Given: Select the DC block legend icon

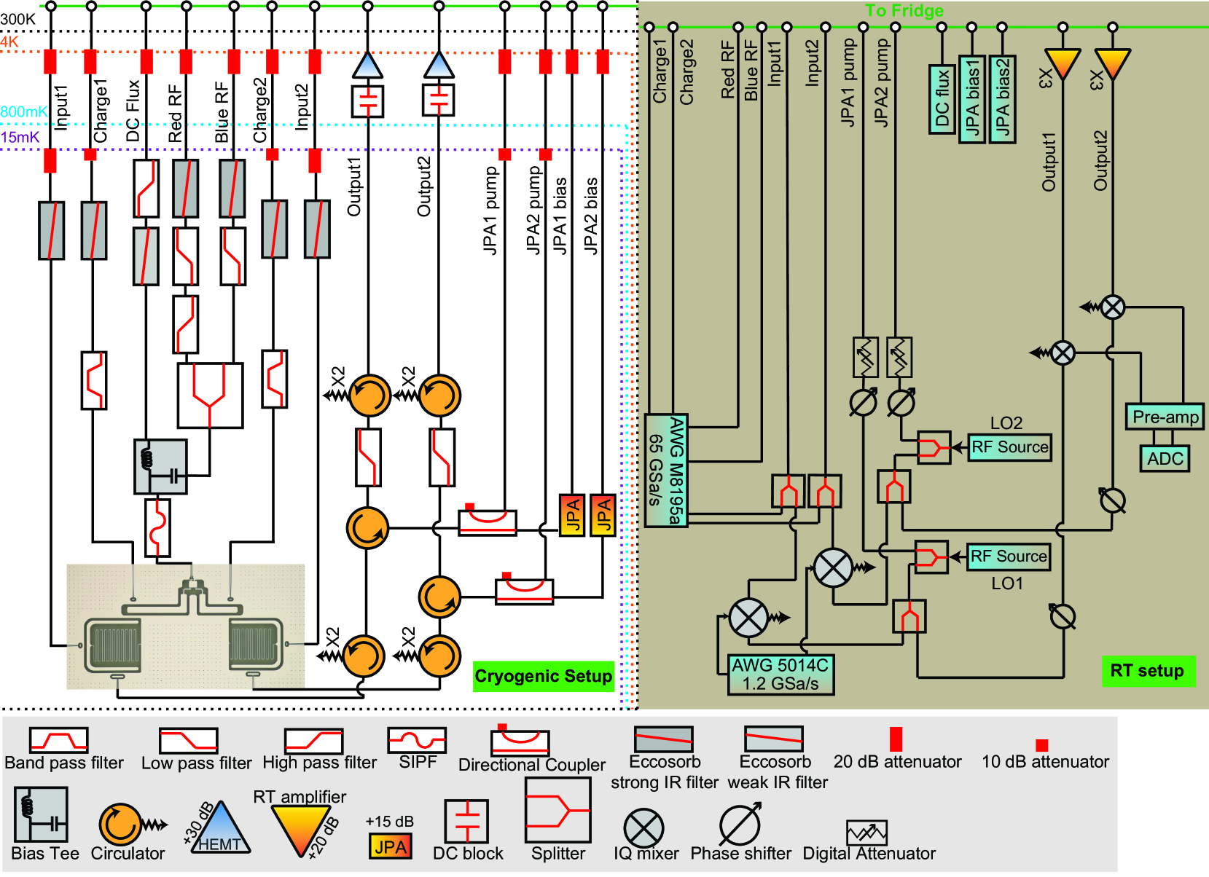Looking at the screenshot, I should 466,821.
